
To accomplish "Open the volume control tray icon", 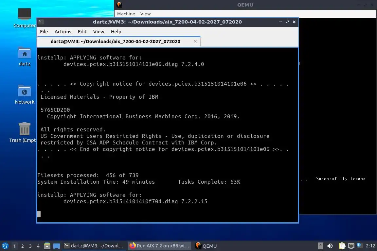I will coord(330,246).
